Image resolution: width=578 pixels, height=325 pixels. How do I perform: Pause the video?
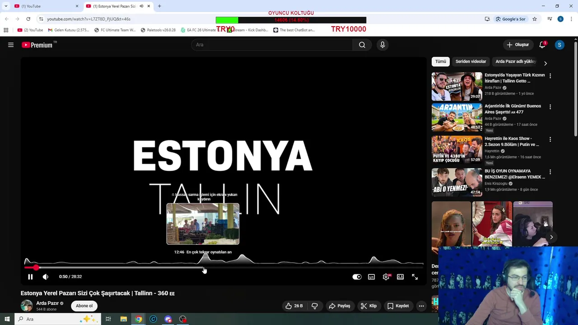(x=30, y=277)
